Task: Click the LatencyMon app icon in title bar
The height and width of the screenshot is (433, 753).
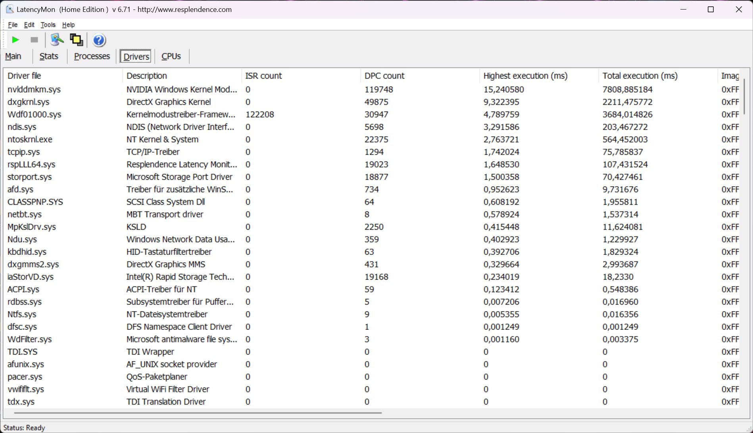Action: pyautogui.click(x=10, y=10)
